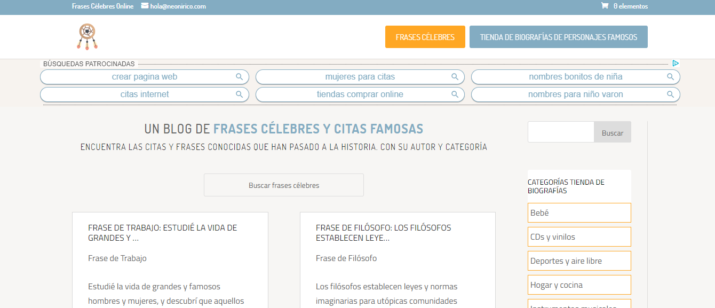Click the search icon for 'nombres bonitos de niña'
This screenshot has width=715, height=308.
click(x=671, y=77)
